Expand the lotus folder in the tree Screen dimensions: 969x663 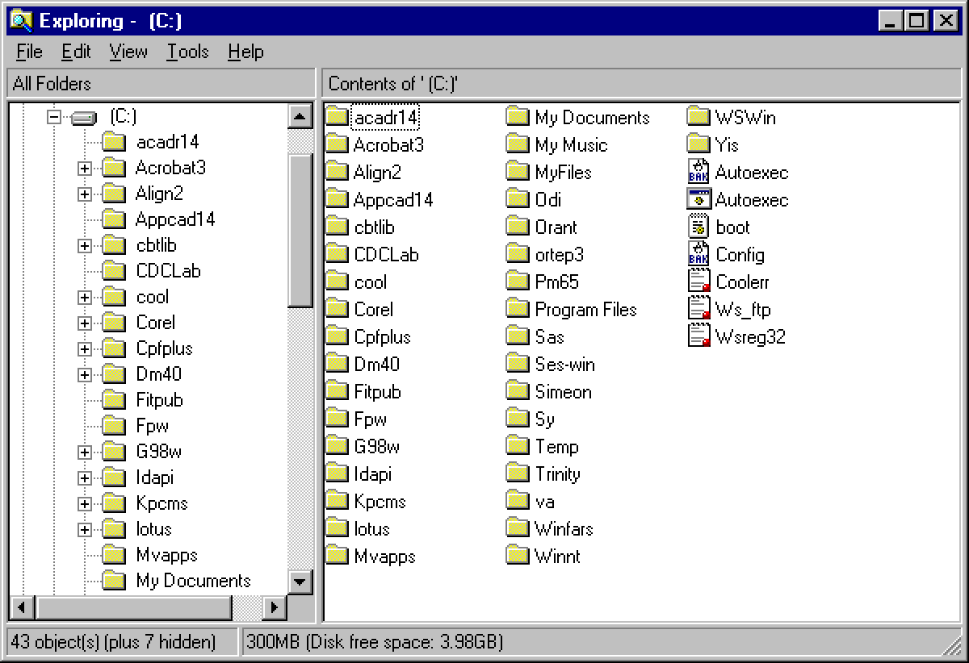86,529
